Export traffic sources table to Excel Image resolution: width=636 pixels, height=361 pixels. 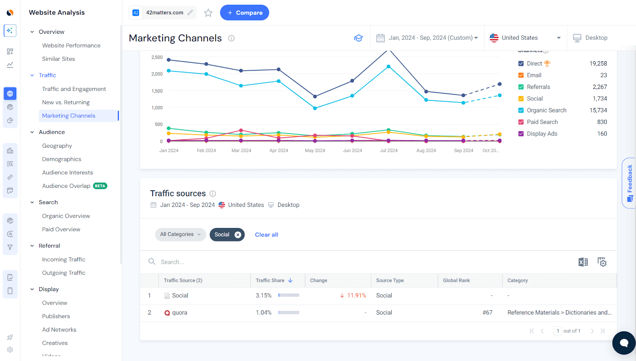point(583,262)
